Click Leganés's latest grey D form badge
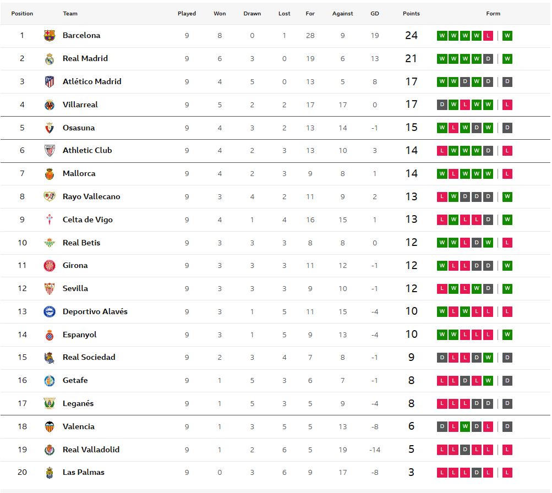 point(507,403)
